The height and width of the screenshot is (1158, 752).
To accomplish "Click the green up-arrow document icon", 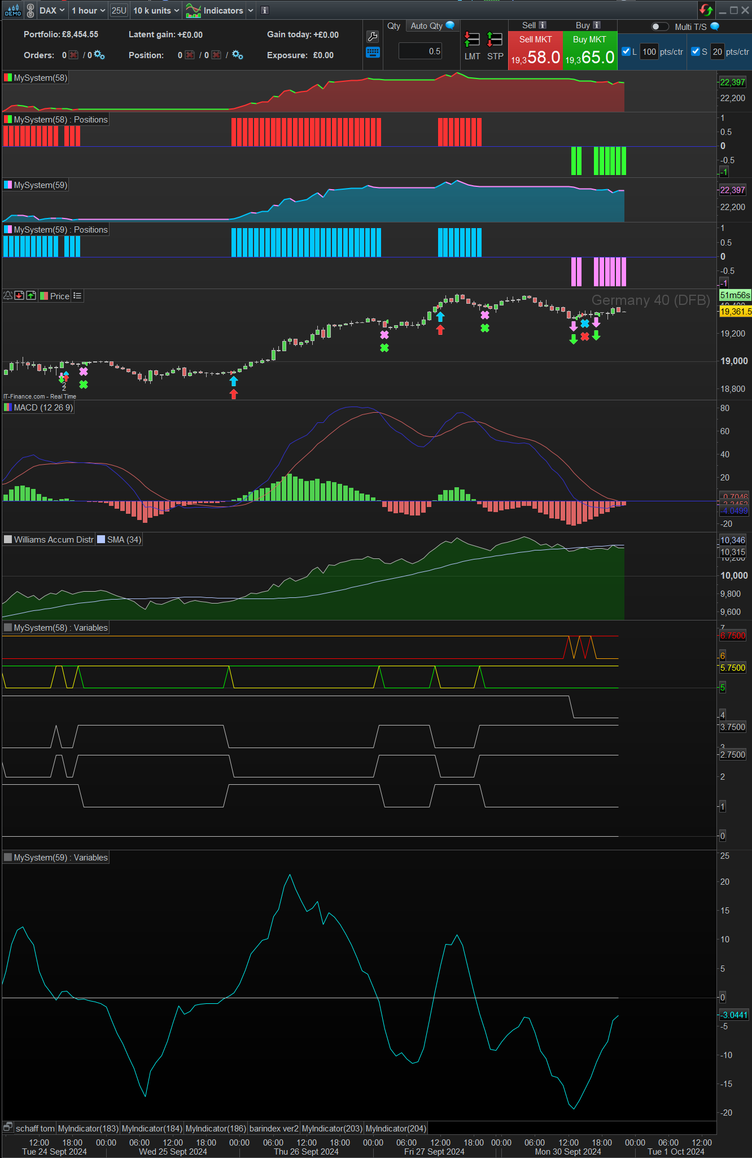I will tap(31, 295).
